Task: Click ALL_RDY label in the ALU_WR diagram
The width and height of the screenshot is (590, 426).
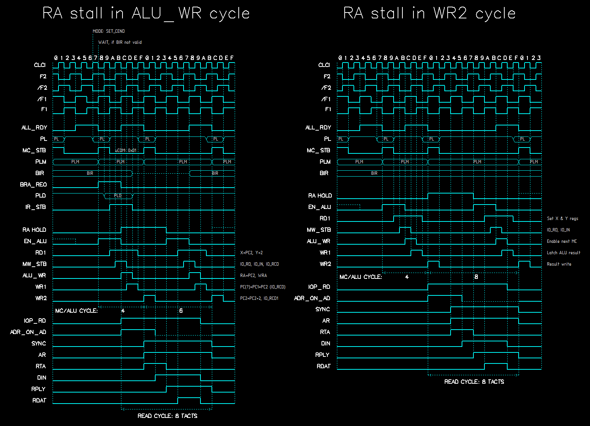Action: tap(34, 128)
